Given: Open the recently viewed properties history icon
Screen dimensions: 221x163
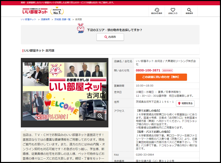Looking at the screenshot, I should pyautogui.click(x=156, y=11).
